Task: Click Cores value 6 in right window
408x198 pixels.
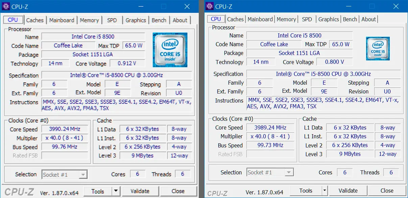Action: click(345, 172)
